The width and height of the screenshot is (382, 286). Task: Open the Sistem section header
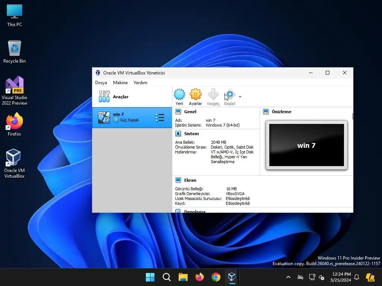[191, 134]
